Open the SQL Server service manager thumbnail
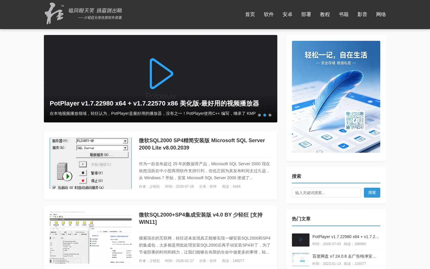430x269 pixels. (x=91, y=163)
